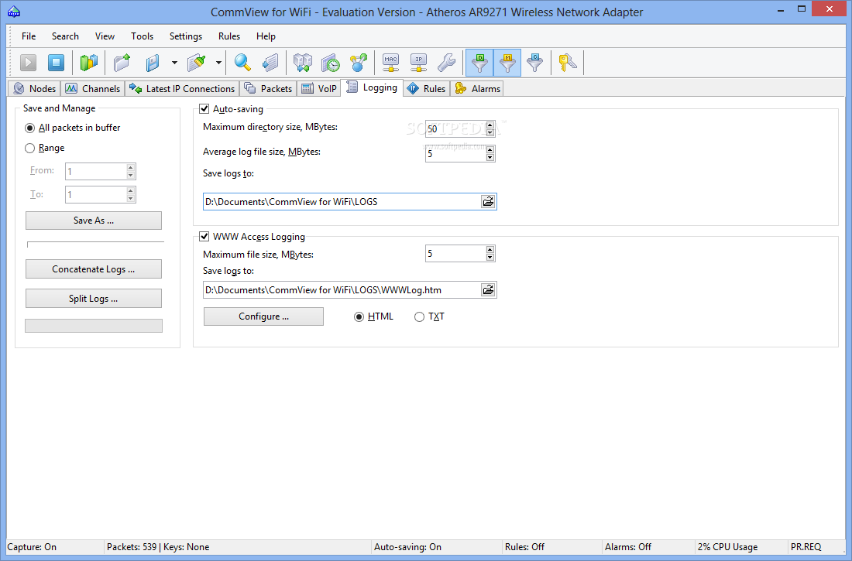Click the Configure ... button
This screenshot has height=561, width=852.
[x=263, y=316]
